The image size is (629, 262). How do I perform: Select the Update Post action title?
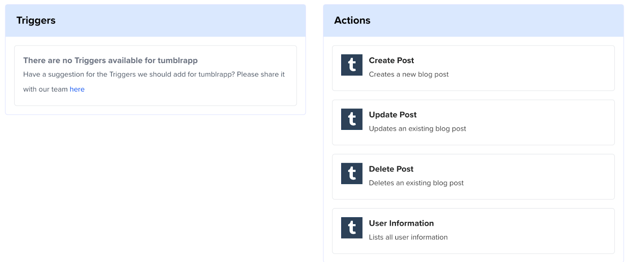tap(393, 115)
